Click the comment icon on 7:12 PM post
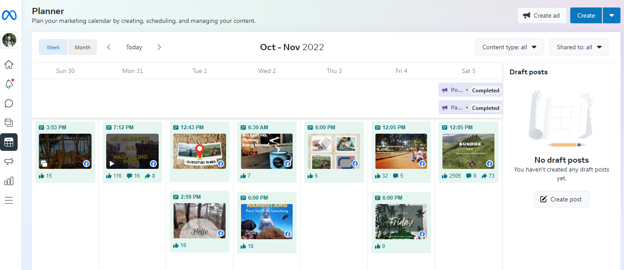 (130, 176)
